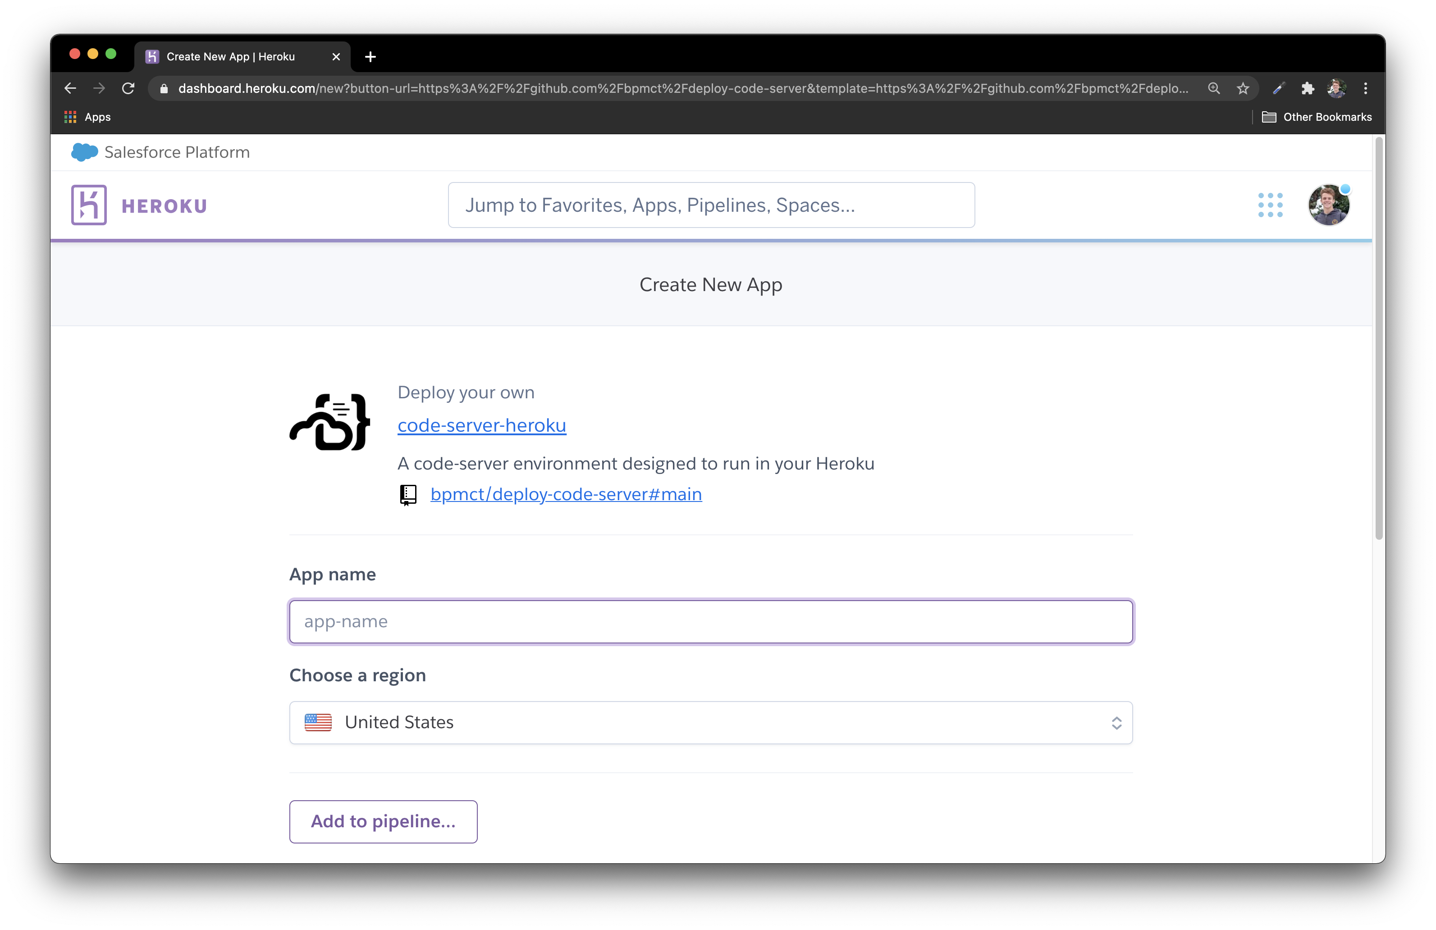Click the Salesforce cloud logo
Image resolution: width=1436 pixels, height=930 pixels.
pos(84,152)
